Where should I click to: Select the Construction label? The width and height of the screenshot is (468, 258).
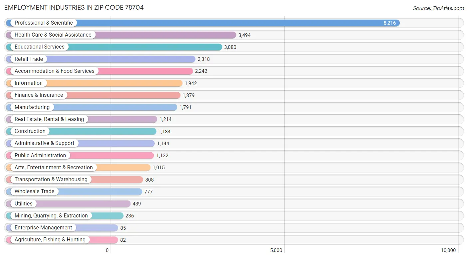tap(30, 131)
